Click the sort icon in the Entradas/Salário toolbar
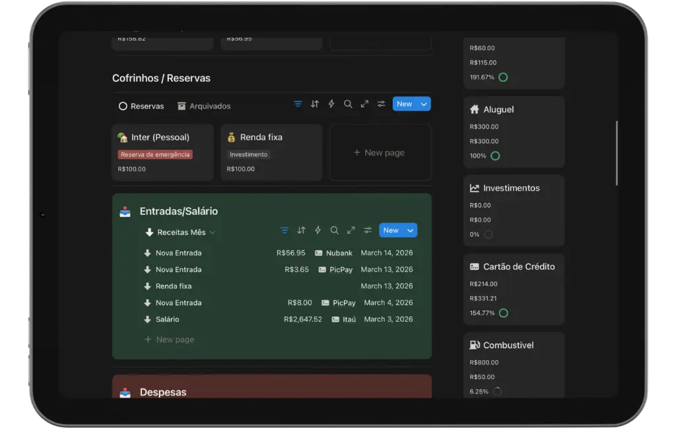 point(301,230)
